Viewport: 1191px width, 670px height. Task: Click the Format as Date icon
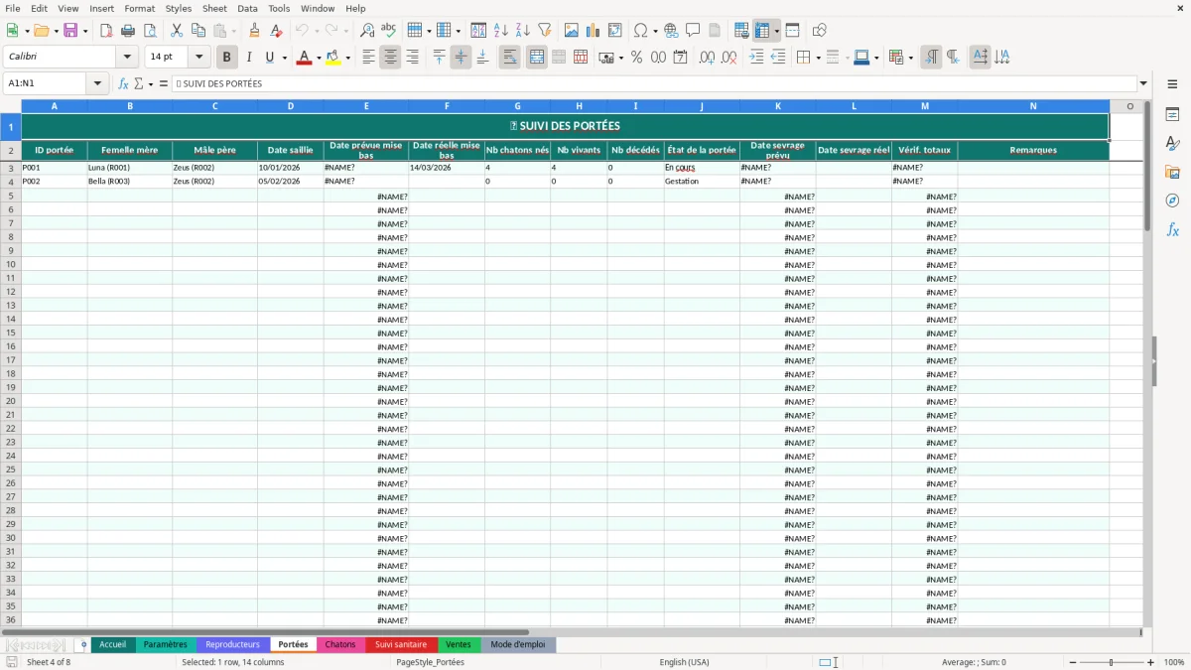pyautogui.click(x=681, y=58)
